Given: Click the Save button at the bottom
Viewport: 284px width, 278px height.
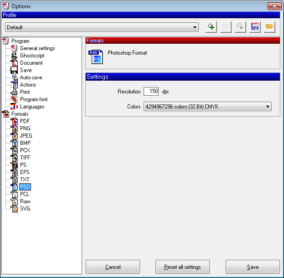Looking at the screenshot, I should 253,267.
